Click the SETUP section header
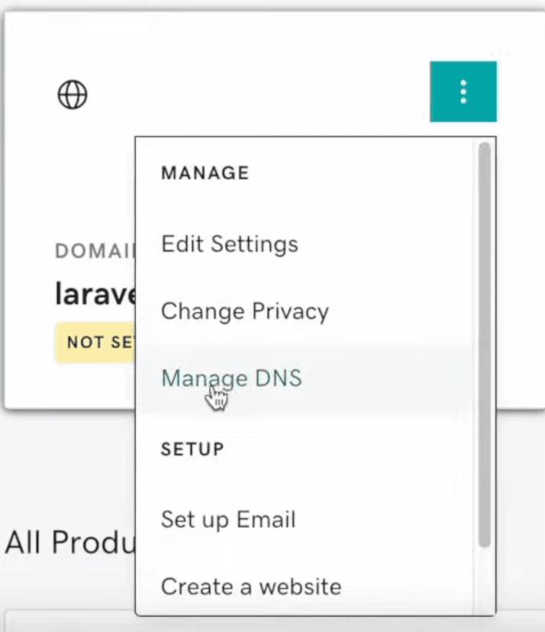The height and width of the screenshot is (632, 545). click(192, 449)
